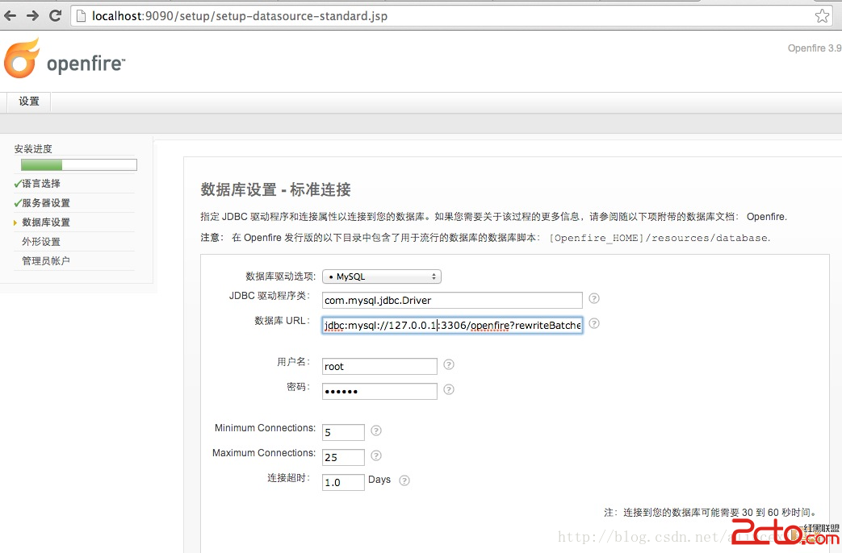Reload the page with refresh icon
The width and height of the screenshot is (842, 553).
coord(56,15)
